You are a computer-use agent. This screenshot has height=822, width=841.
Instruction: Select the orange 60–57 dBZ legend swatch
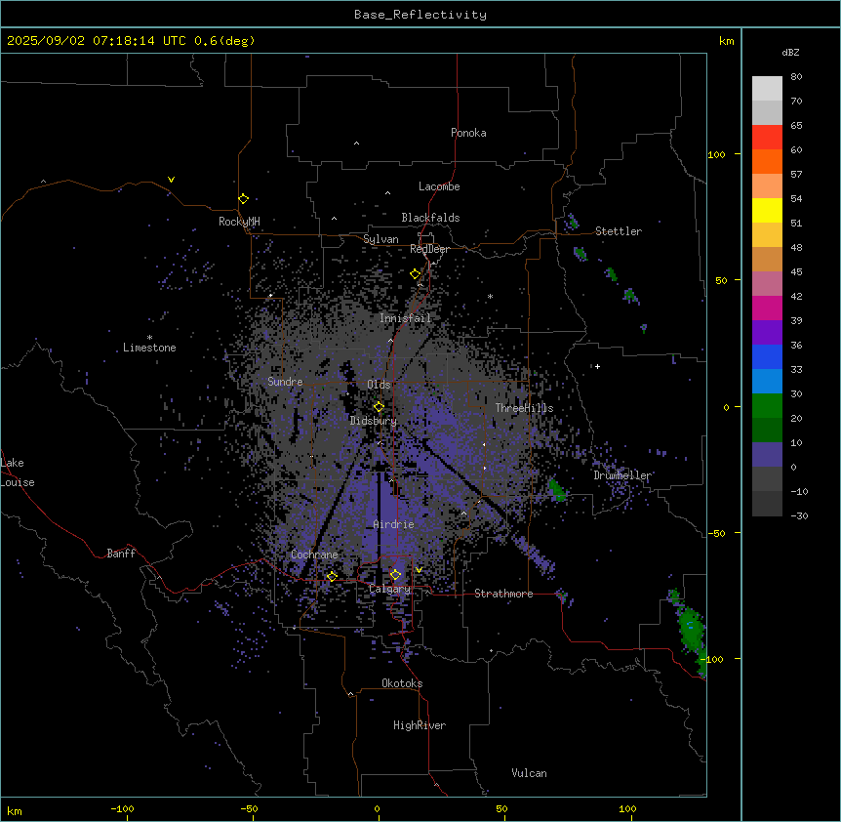coord(767,161)
